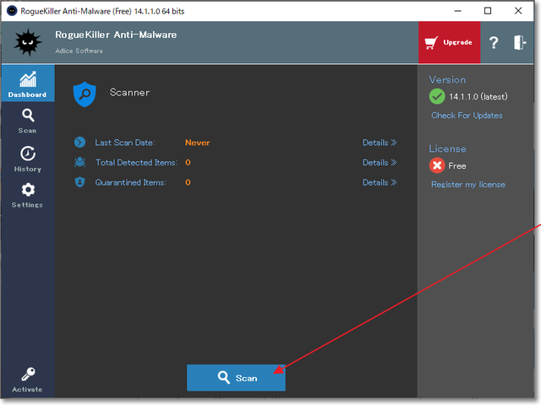
Task: Expand Details for Quarantined Items
Action: [380, 182]
